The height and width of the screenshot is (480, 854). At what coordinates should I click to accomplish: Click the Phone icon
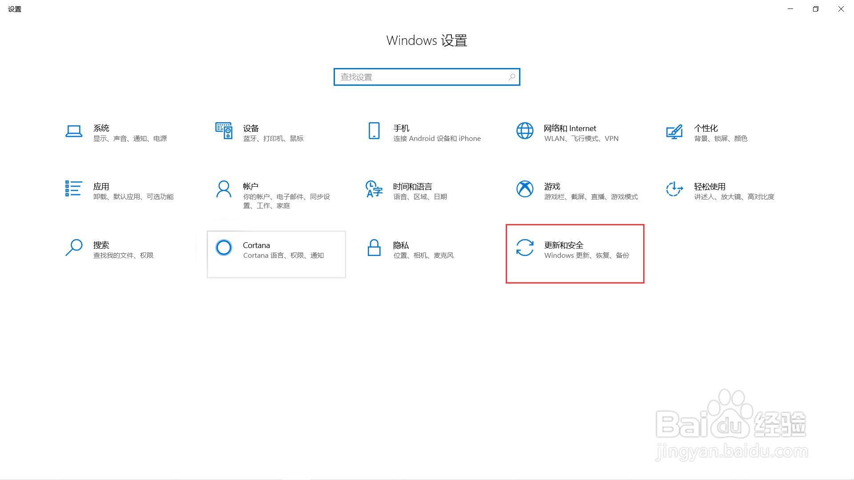point(374,131)
